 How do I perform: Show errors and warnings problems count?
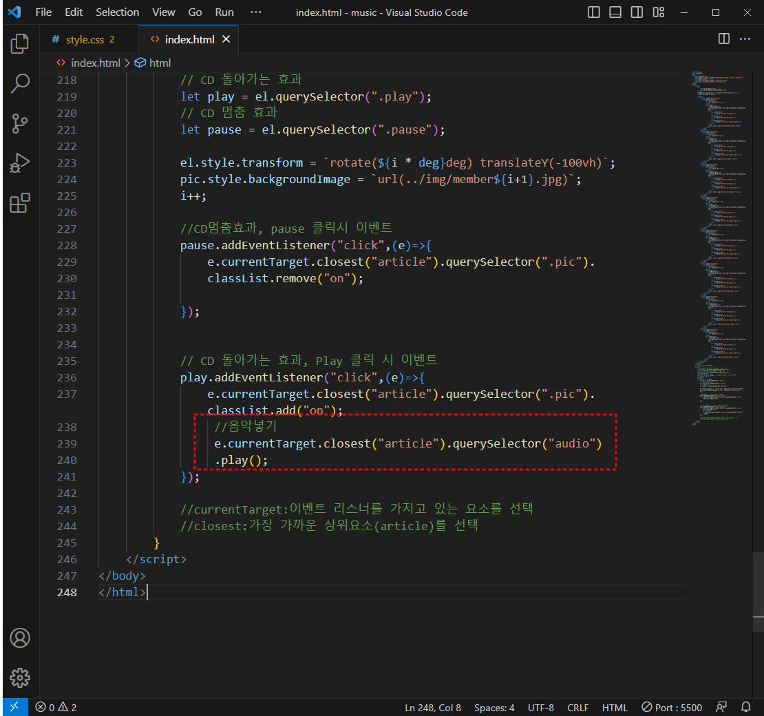pyautogui.click(x=56, y=707)
